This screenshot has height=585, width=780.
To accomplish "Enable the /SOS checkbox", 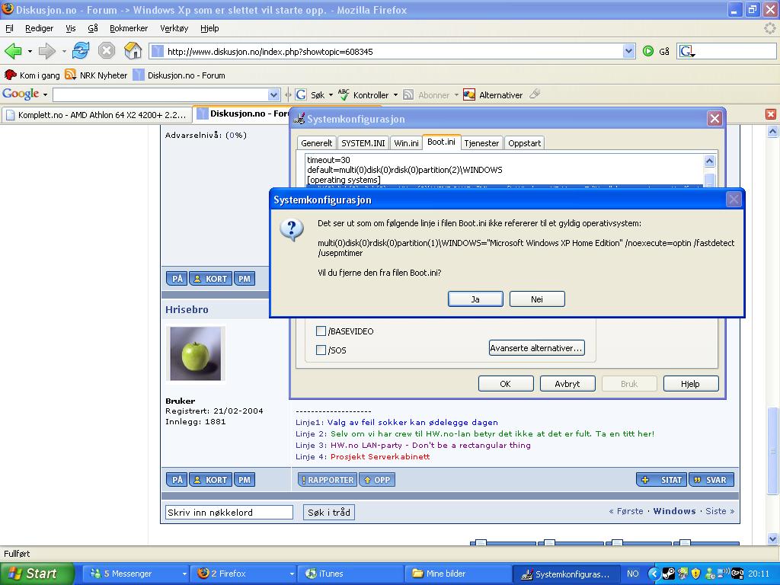I will click(x=321, y=350).
